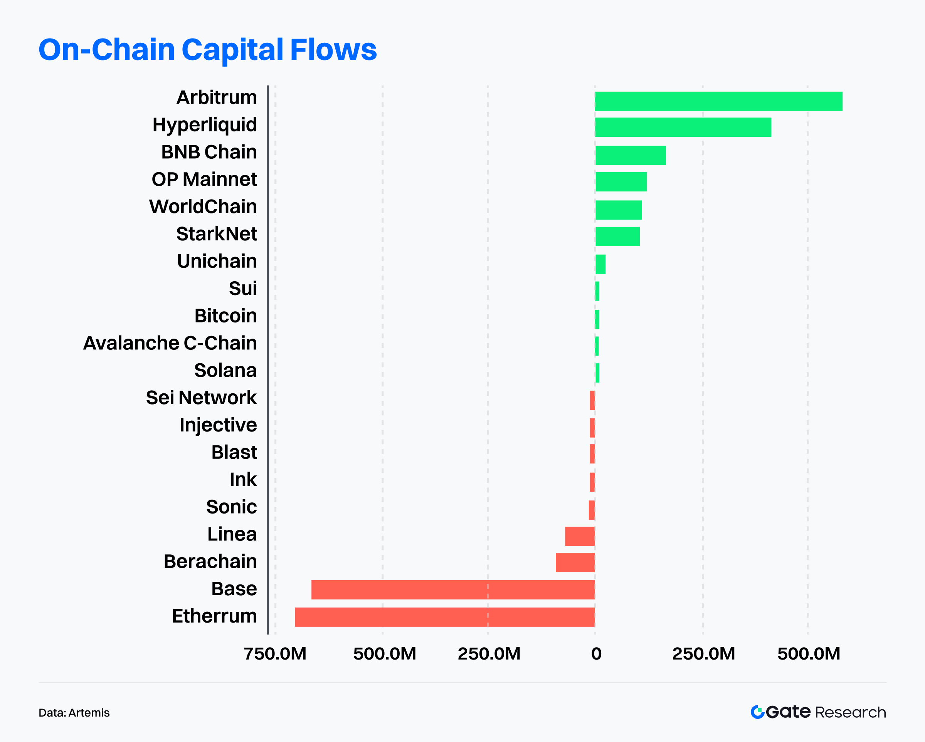The image size is (925, 742).
Task: Click the red Etherrum outflow bar
Action: coord(444,617)
